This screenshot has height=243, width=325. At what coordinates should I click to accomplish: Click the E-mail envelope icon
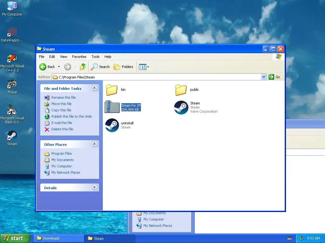click(47, 123)
